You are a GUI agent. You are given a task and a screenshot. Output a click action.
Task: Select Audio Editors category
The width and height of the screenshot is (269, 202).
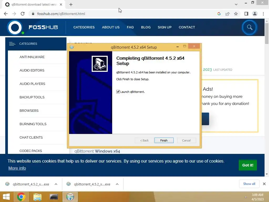tap(32, 70)
